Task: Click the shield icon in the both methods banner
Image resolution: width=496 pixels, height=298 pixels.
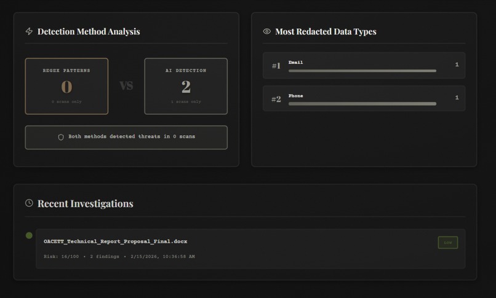Action: (x=61, y=137)
